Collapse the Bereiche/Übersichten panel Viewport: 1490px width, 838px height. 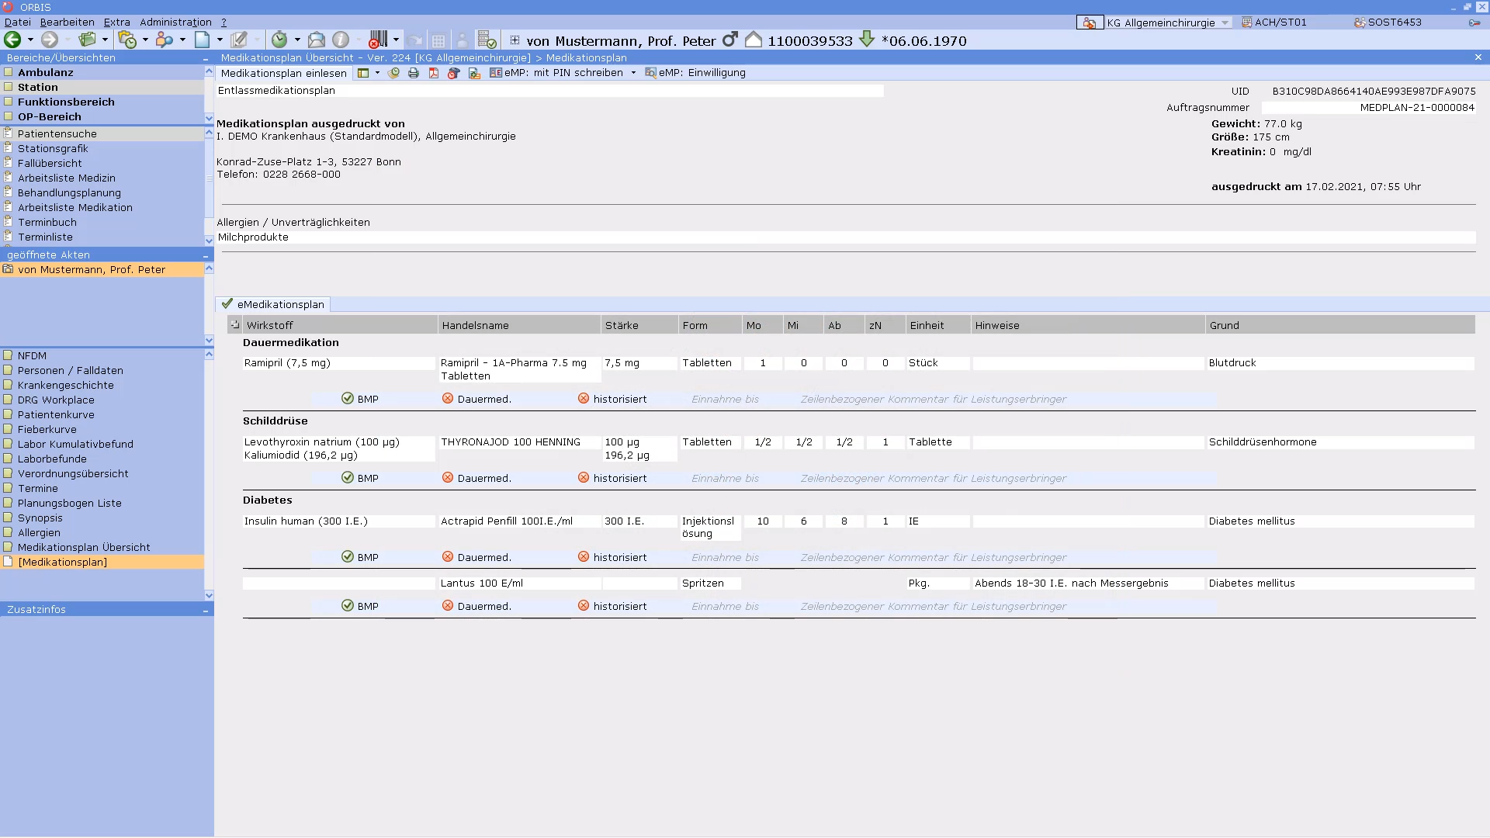point(206,58)
